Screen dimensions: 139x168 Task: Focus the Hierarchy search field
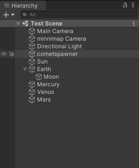tap(79, 14)
